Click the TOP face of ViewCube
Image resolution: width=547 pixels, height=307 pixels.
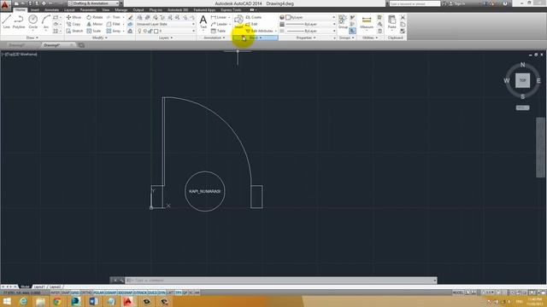(x=522, y=80)
